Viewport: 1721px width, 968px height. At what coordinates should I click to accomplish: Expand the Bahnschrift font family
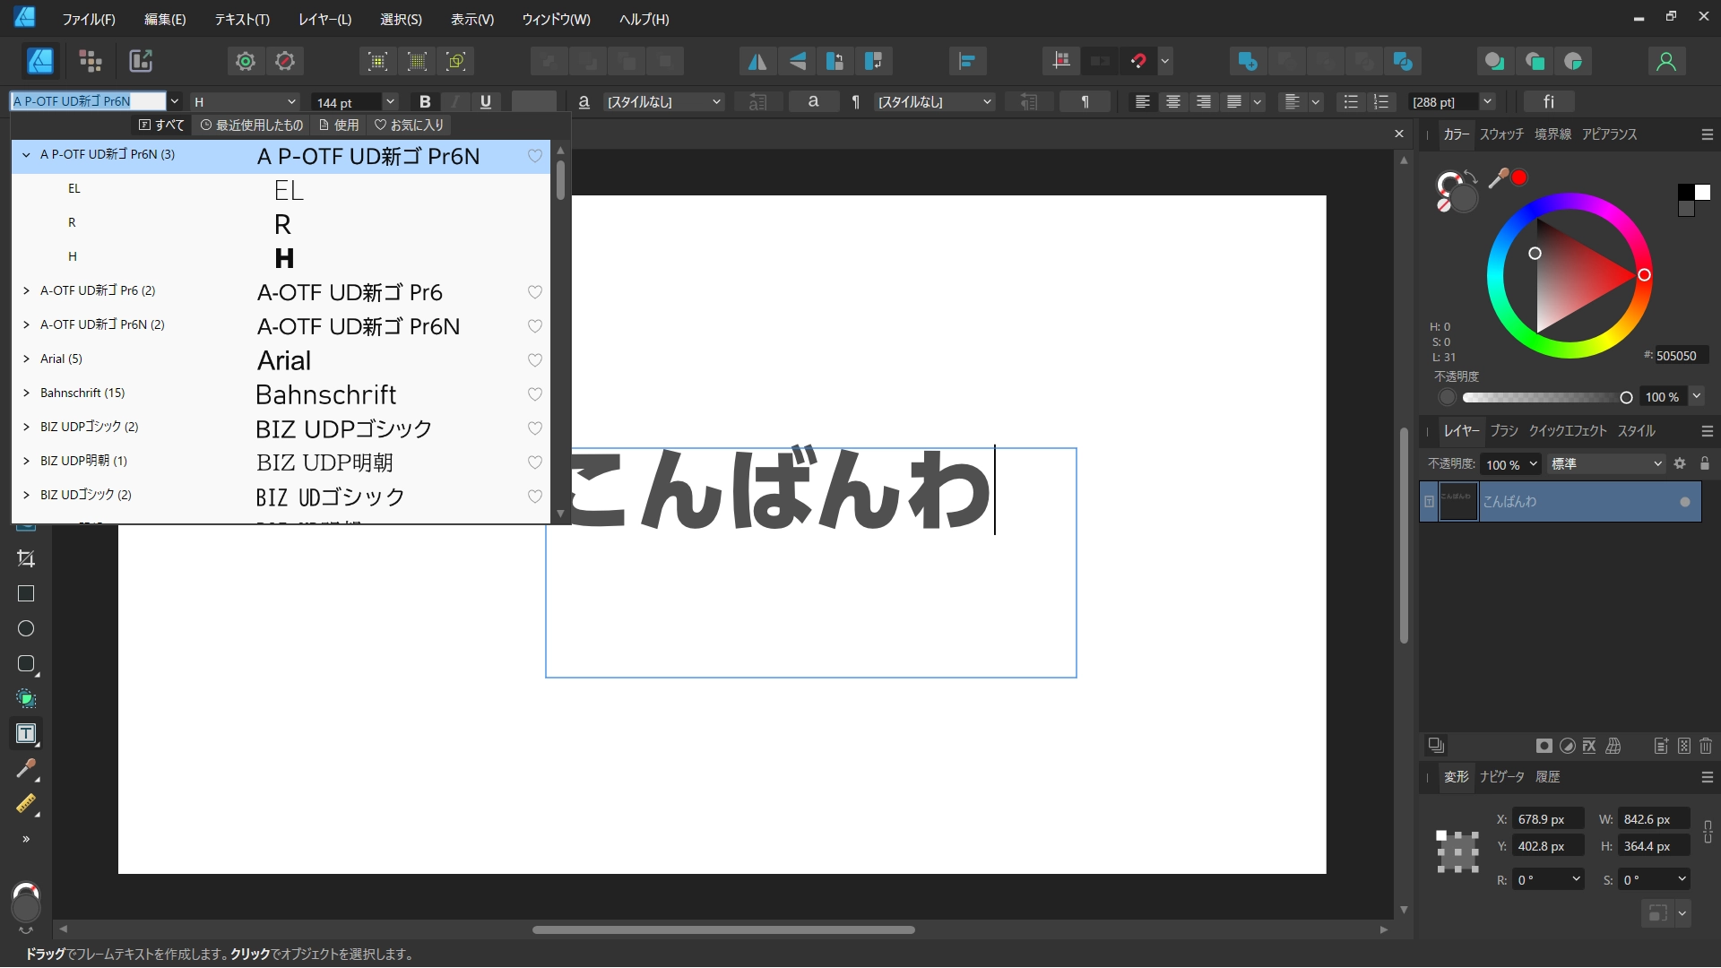click(x=25, y=393)
